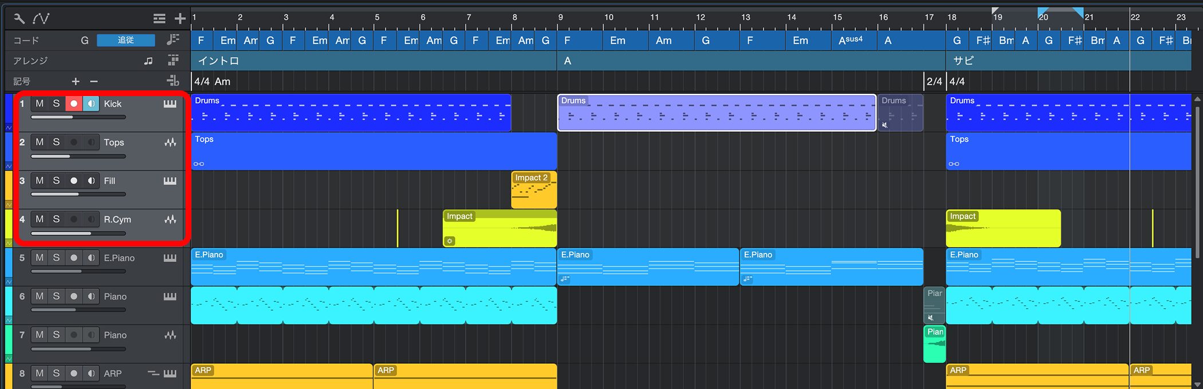Viewport: 1203px width, 389px height.
Task: Expand automation on the E.Piano track
Action: click(x=9, y=281)
